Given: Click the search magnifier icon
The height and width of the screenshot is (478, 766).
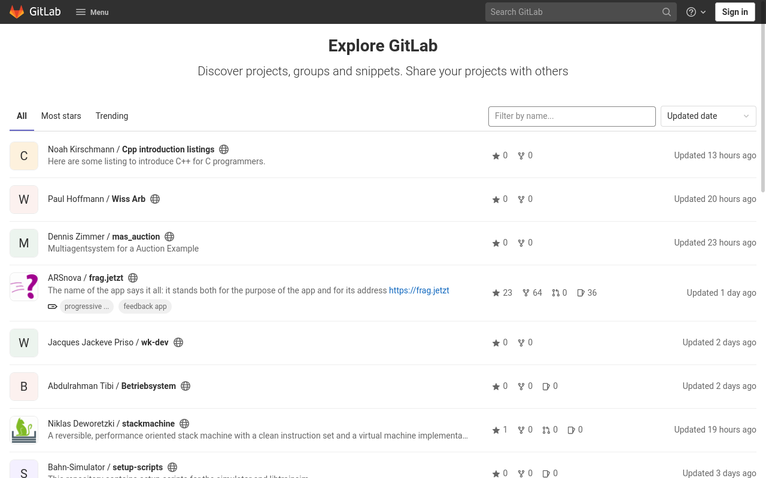Looking at the screenshot, I should point(667,12).
